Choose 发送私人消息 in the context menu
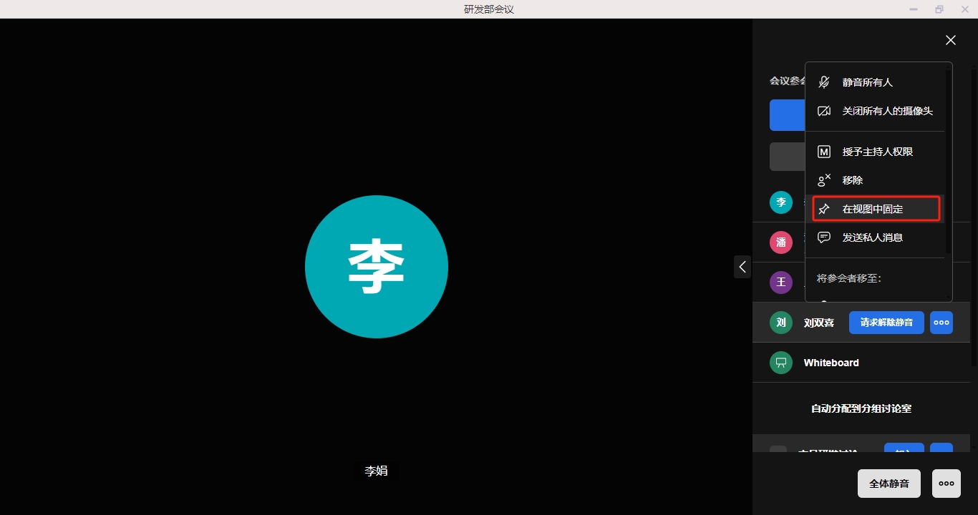The width and height of the screenshot is (978, 515). point(873,237)
